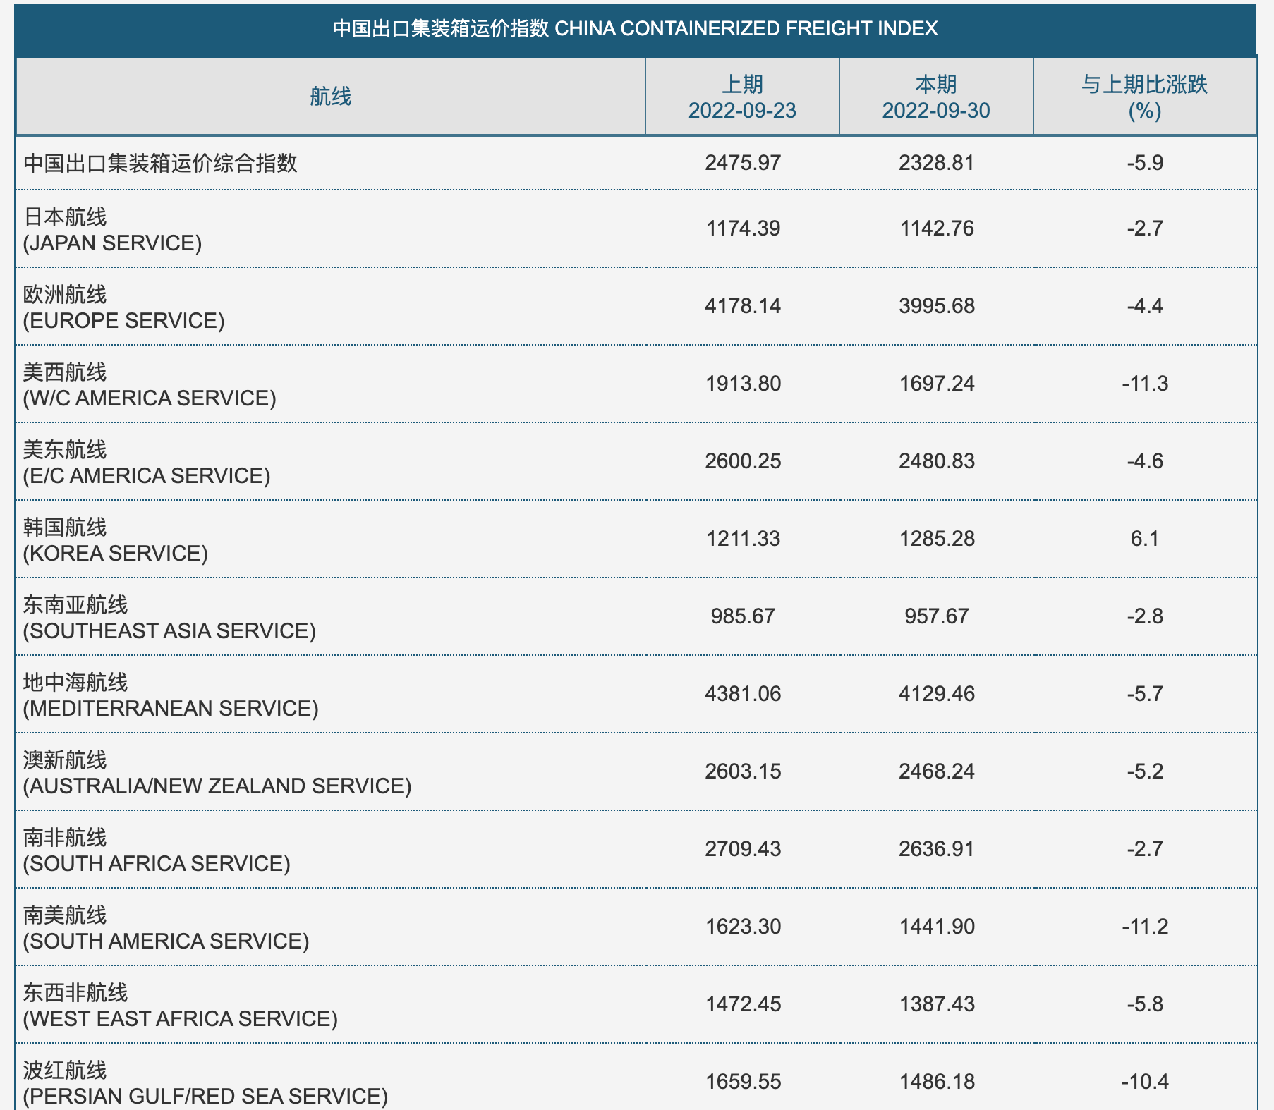Select the West East Africa Service label

click(180, 1006)
